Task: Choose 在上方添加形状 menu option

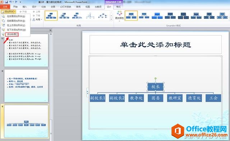Action: coord(16,25)
